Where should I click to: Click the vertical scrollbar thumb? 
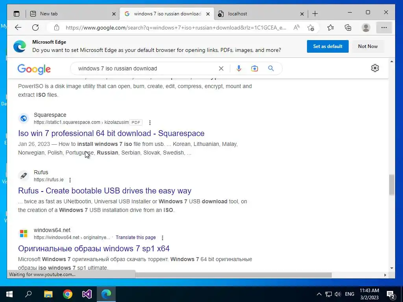[x=392, y=185]
